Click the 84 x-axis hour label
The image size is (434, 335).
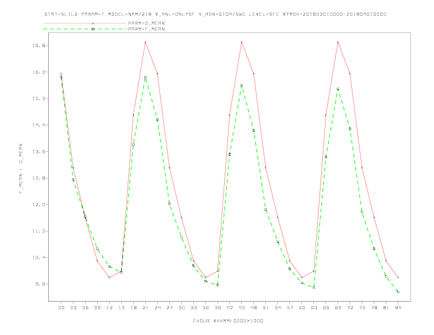(398, 308)
